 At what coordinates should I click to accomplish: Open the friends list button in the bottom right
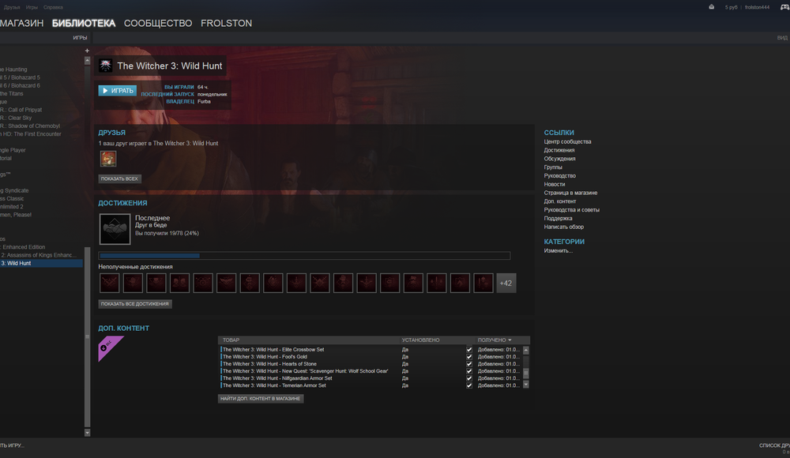(x=774, y=445)
